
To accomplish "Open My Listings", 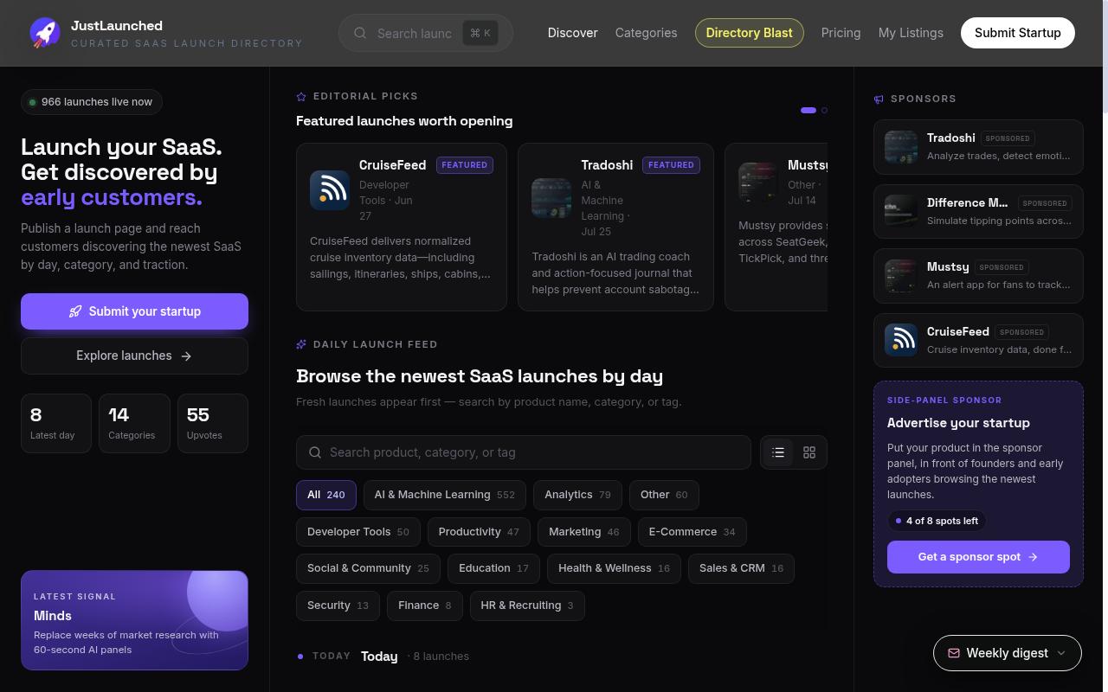I will point(911,33).
